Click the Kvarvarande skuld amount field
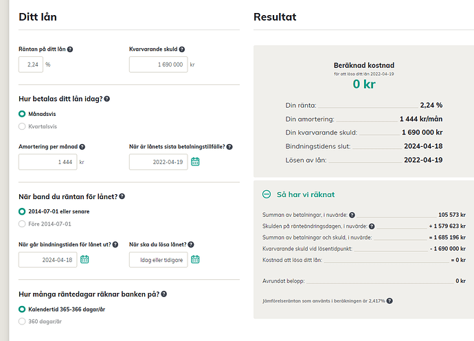This screenshot has height=341, width=474. 159,64
